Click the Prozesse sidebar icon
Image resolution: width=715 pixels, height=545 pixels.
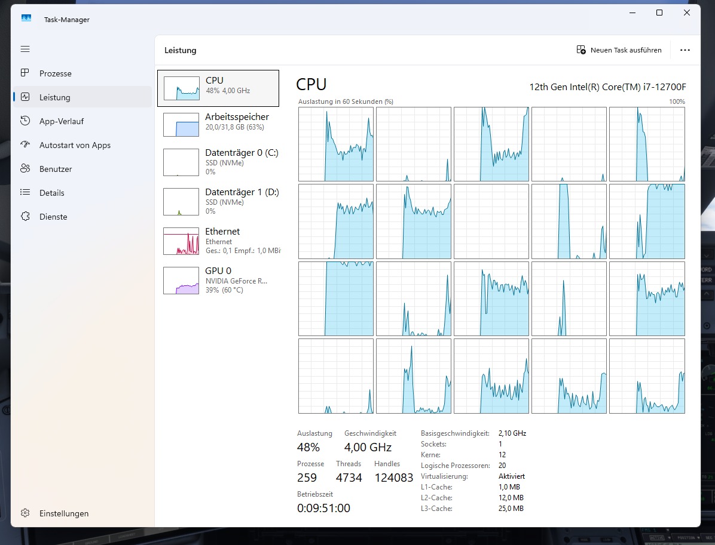(25, 73)
